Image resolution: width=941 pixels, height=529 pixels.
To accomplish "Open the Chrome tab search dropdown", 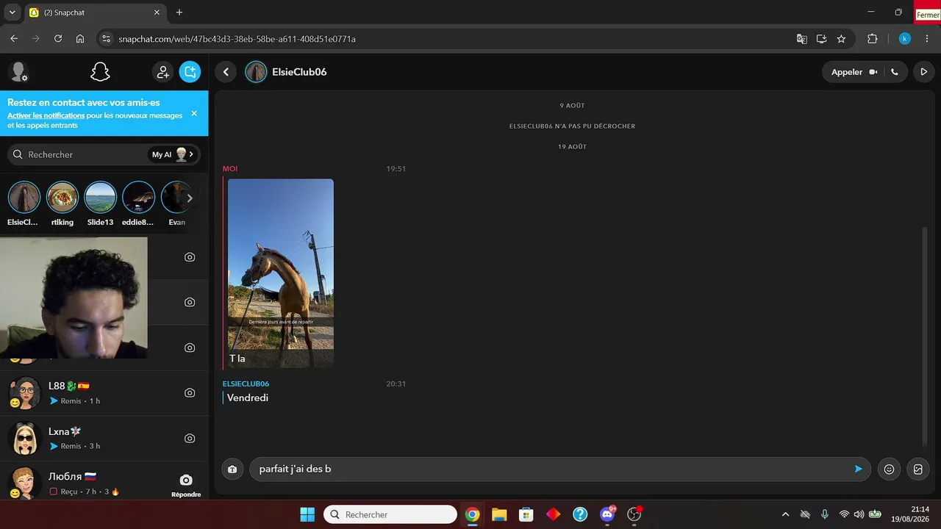I will point(12,12).
